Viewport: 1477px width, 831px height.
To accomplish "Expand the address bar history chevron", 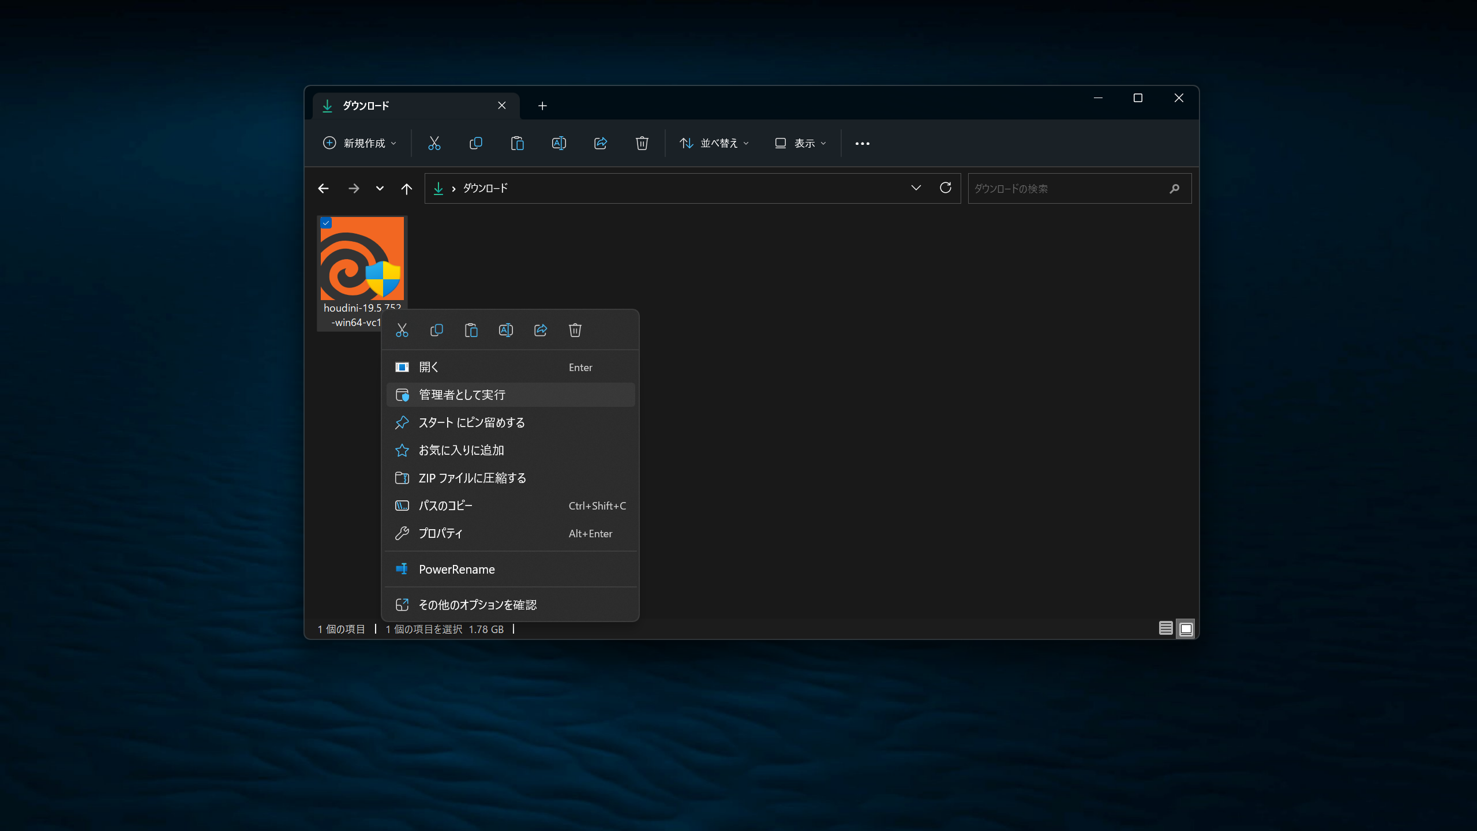I will tap(916, 188).
